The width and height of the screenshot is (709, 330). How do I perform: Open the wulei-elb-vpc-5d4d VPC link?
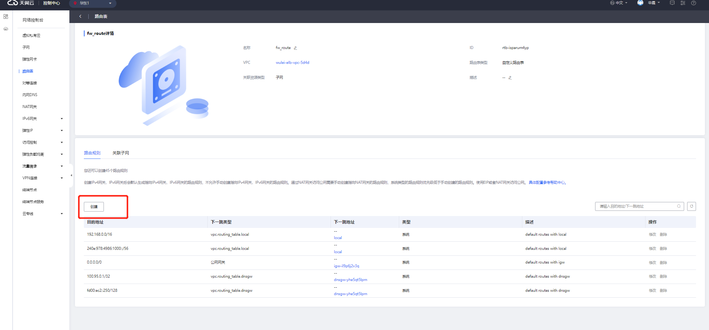(x=292, y=63)
